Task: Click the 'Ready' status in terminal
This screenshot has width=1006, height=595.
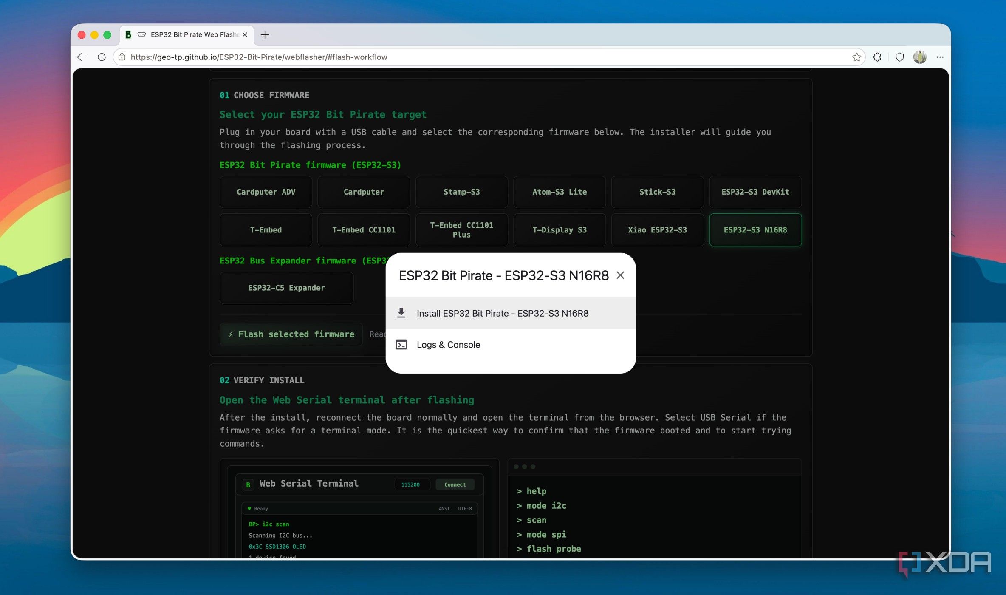Action: (x=258, y=508)
